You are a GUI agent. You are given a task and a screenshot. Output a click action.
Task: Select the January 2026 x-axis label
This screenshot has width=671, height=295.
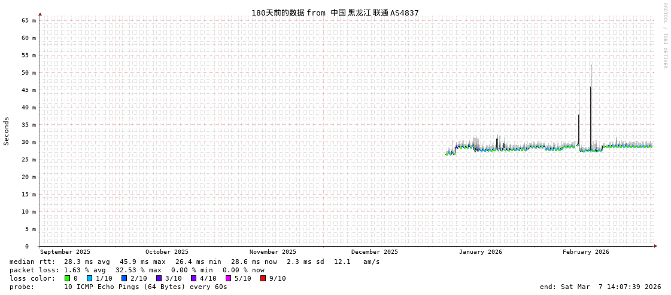tap(480, 252)
